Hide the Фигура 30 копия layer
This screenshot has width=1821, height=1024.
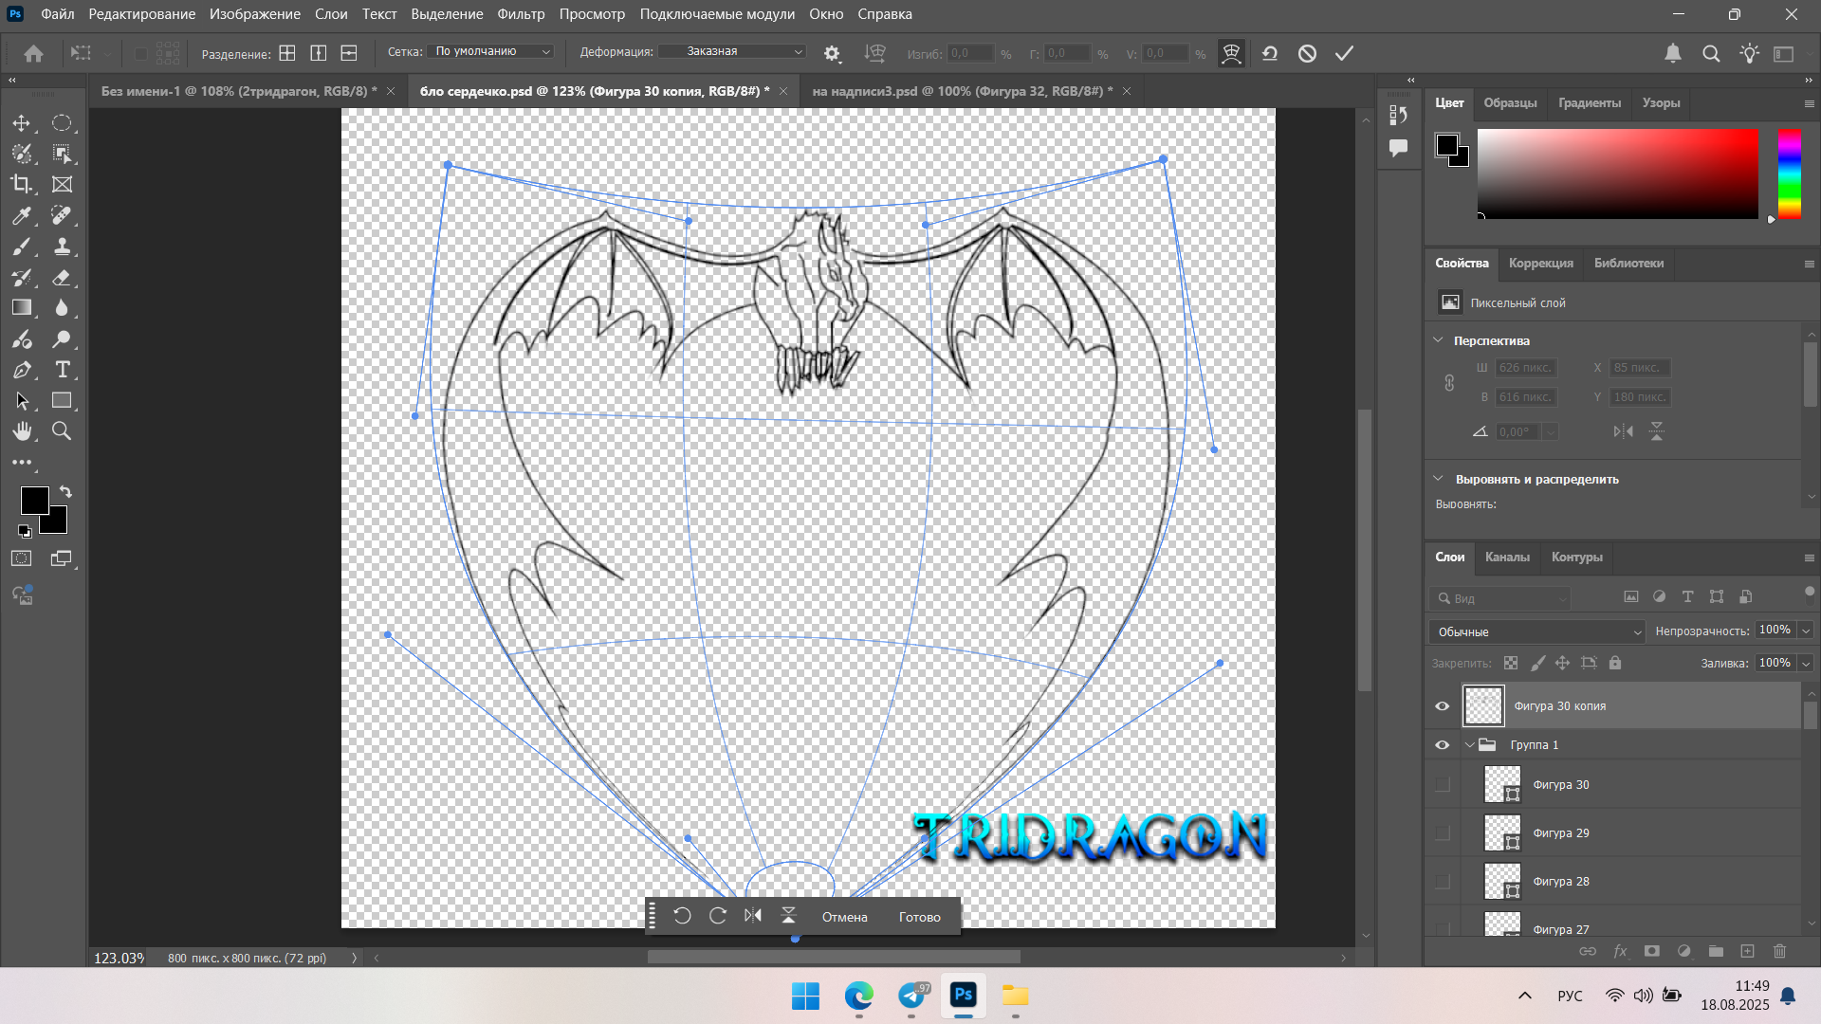pyautogui.click(x=1442, y=706)
